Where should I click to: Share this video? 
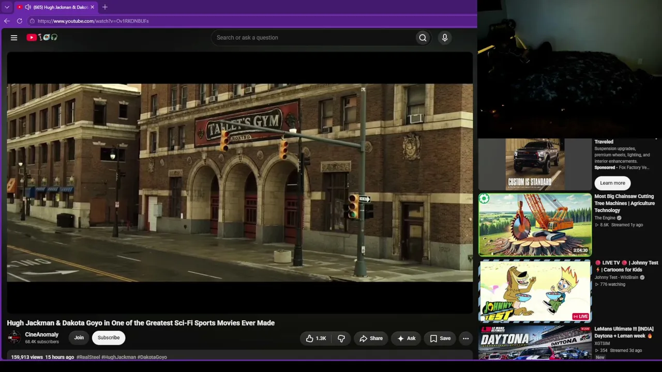(371, 338)
